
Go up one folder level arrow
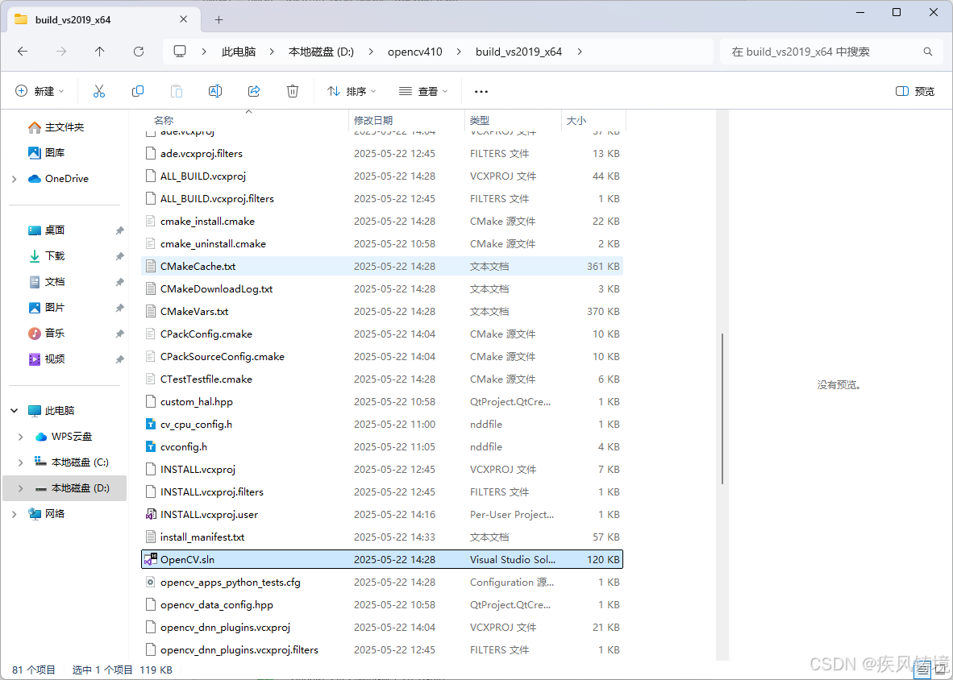[x=100, y=52]
